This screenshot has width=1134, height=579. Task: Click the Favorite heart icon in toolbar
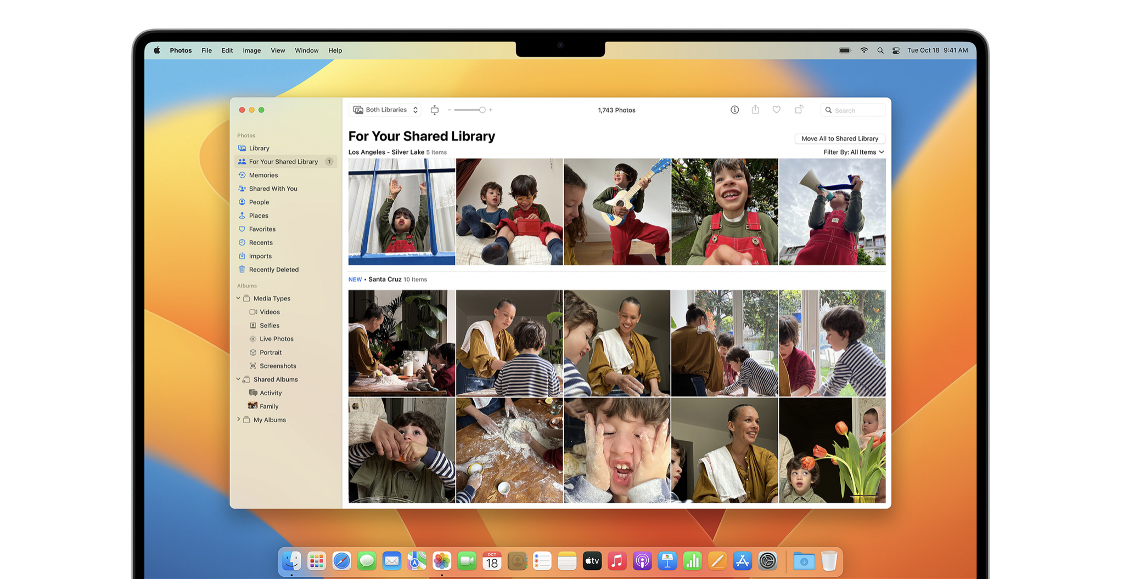coord(776,110)
